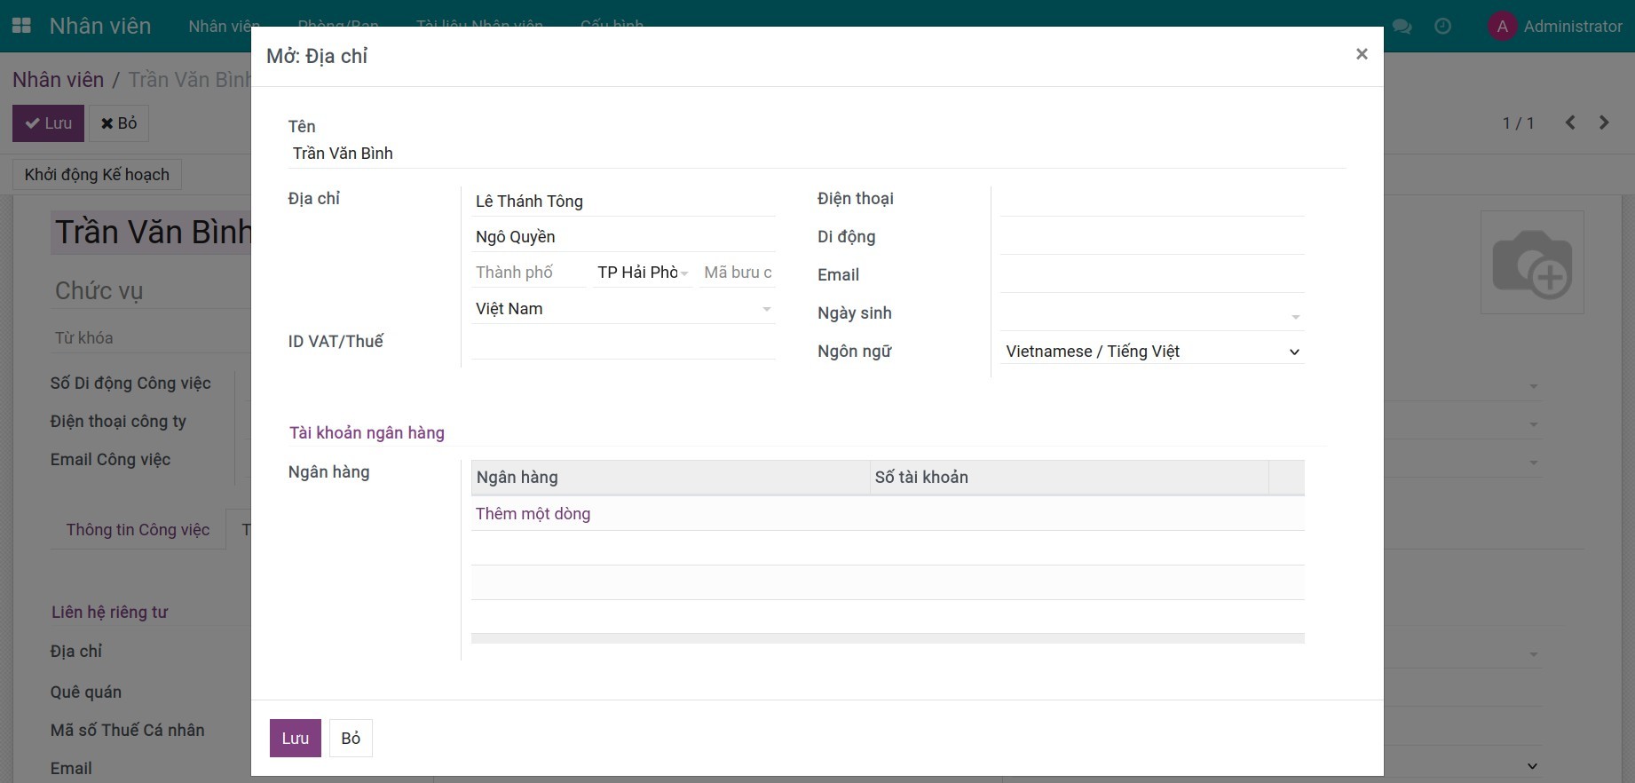Click the employee photo camera placeholder
1635x783 pixels.
click(1532, 263)
